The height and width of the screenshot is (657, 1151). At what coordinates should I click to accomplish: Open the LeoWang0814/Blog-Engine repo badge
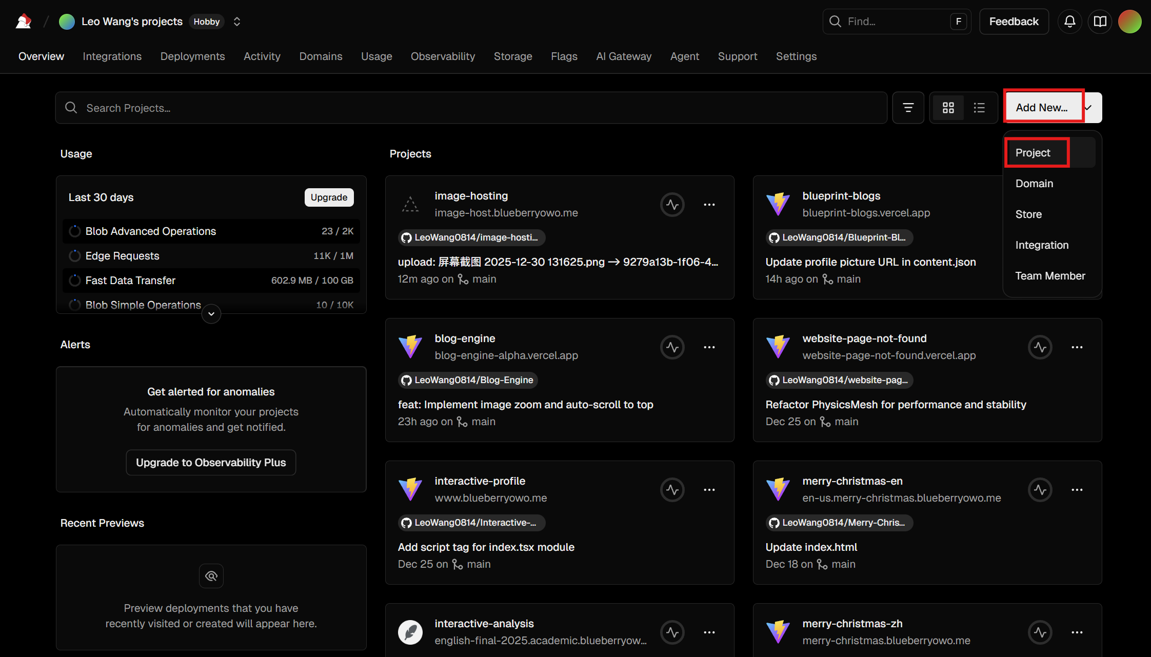[467, 380]
